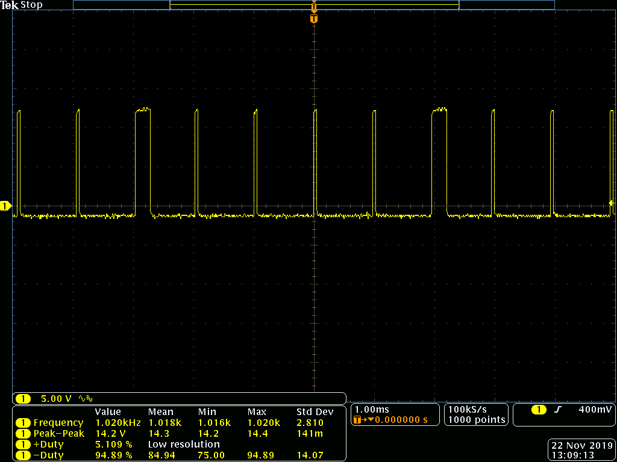Click the Tek logo text
Viewport: 617px width, 462px height.
[10, 5]
